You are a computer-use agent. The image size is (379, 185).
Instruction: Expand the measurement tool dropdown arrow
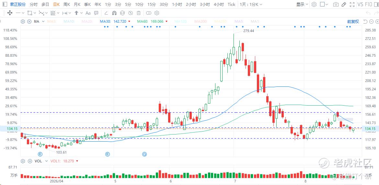pos(70,13)
